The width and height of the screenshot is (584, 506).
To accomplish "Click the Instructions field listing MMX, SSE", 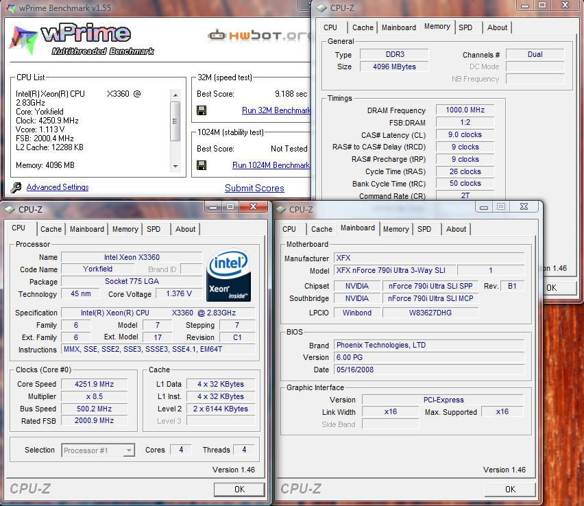I will [158, 349].
